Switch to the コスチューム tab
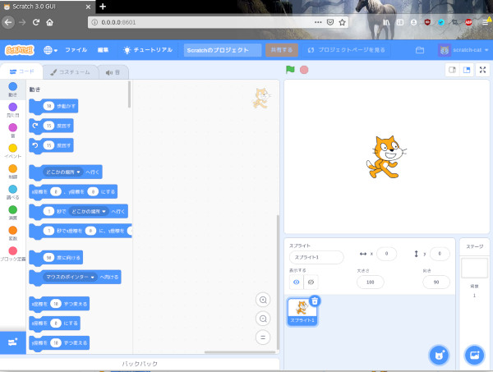Screen dimensions: 493x372 [70, 72]
